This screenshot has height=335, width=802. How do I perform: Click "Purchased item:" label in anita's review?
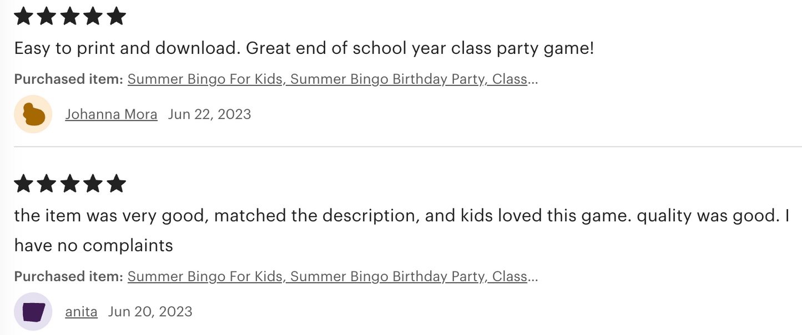(68, 276)
